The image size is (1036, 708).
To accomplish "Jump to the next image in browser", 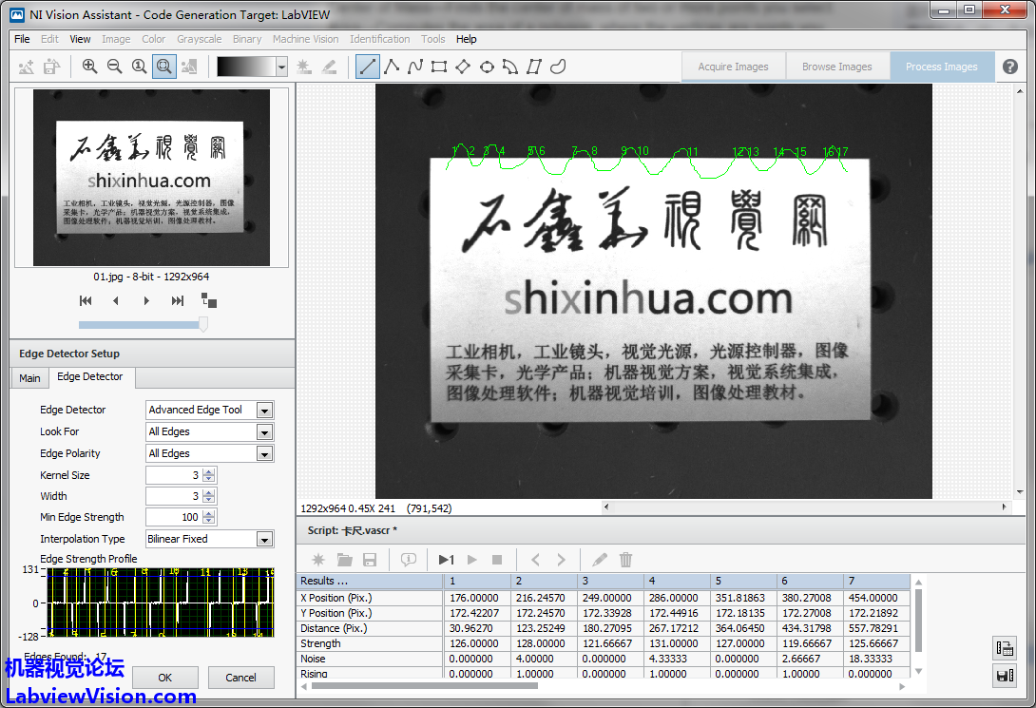I will pos(146,301).
